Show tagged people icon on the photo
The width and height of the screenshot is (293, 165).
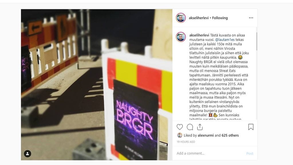point(27,154)
